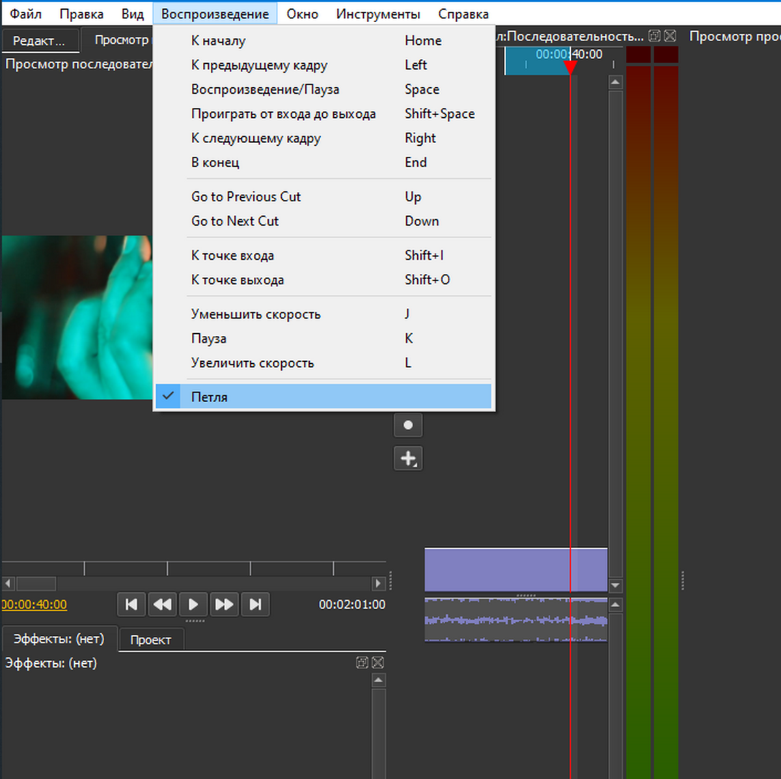This screenshot has height=779, width=781.
Task: Click skip to end playback button
Action: pyautogui.click(x=255, y=605)
